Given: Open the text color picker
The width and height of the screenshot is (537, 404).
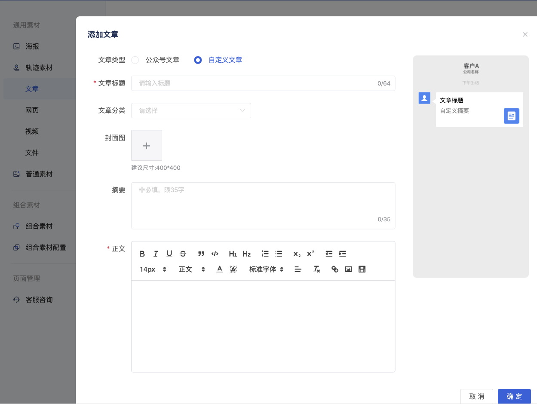Looking at the screenshot, I should click(220, 269).
